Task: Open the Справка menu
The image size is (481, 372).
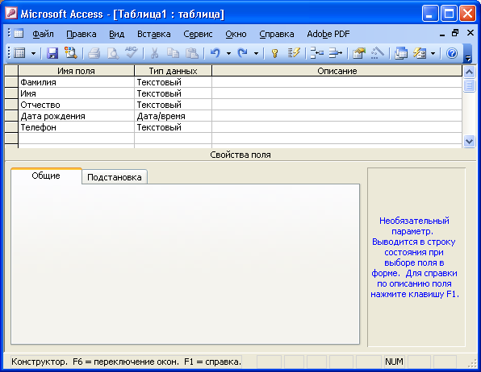Action: pyautogui.click(x=276, y=34)
